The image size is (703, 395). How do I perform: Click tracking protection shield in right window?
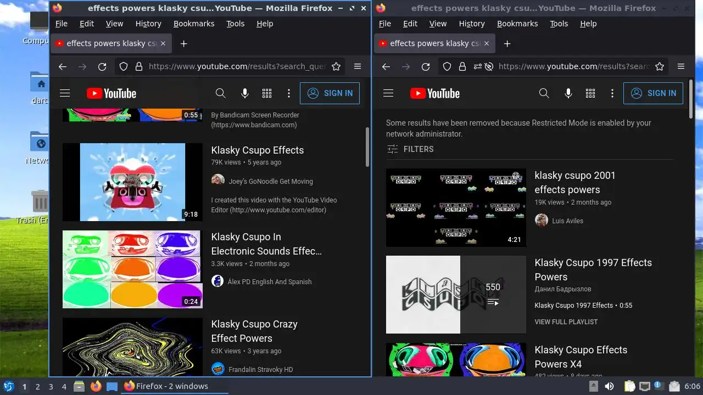point(447,66)
